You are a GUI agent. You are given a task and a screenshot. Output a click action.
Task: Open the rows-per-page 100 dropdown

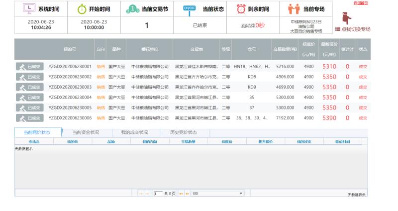click(217, 194)
